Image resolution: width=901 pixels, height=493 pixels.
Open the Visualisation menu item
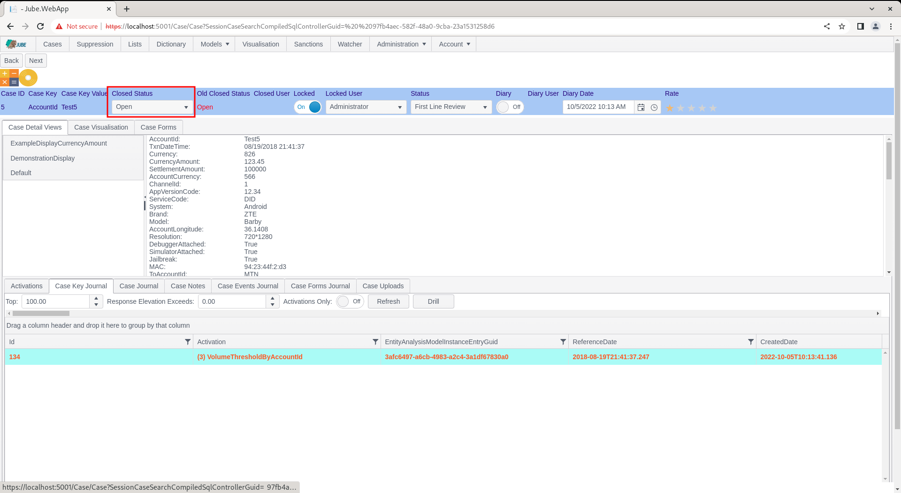260,44
